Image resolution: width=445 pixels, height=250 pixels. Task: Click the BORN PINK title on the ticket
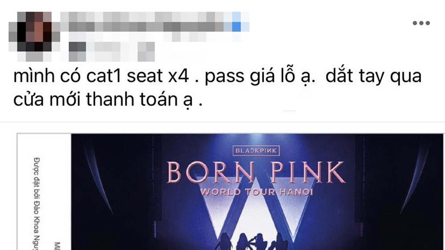tap(256, 172)
